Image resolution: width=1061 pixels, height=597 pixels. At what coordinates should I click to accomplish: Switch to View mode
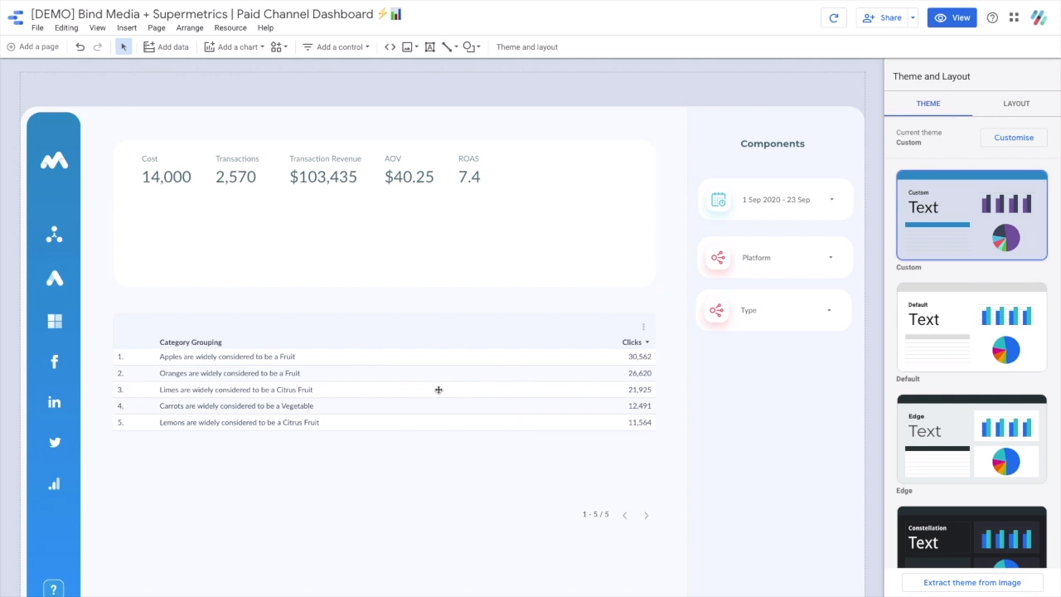pyautogui.click(x=952, y=17)
